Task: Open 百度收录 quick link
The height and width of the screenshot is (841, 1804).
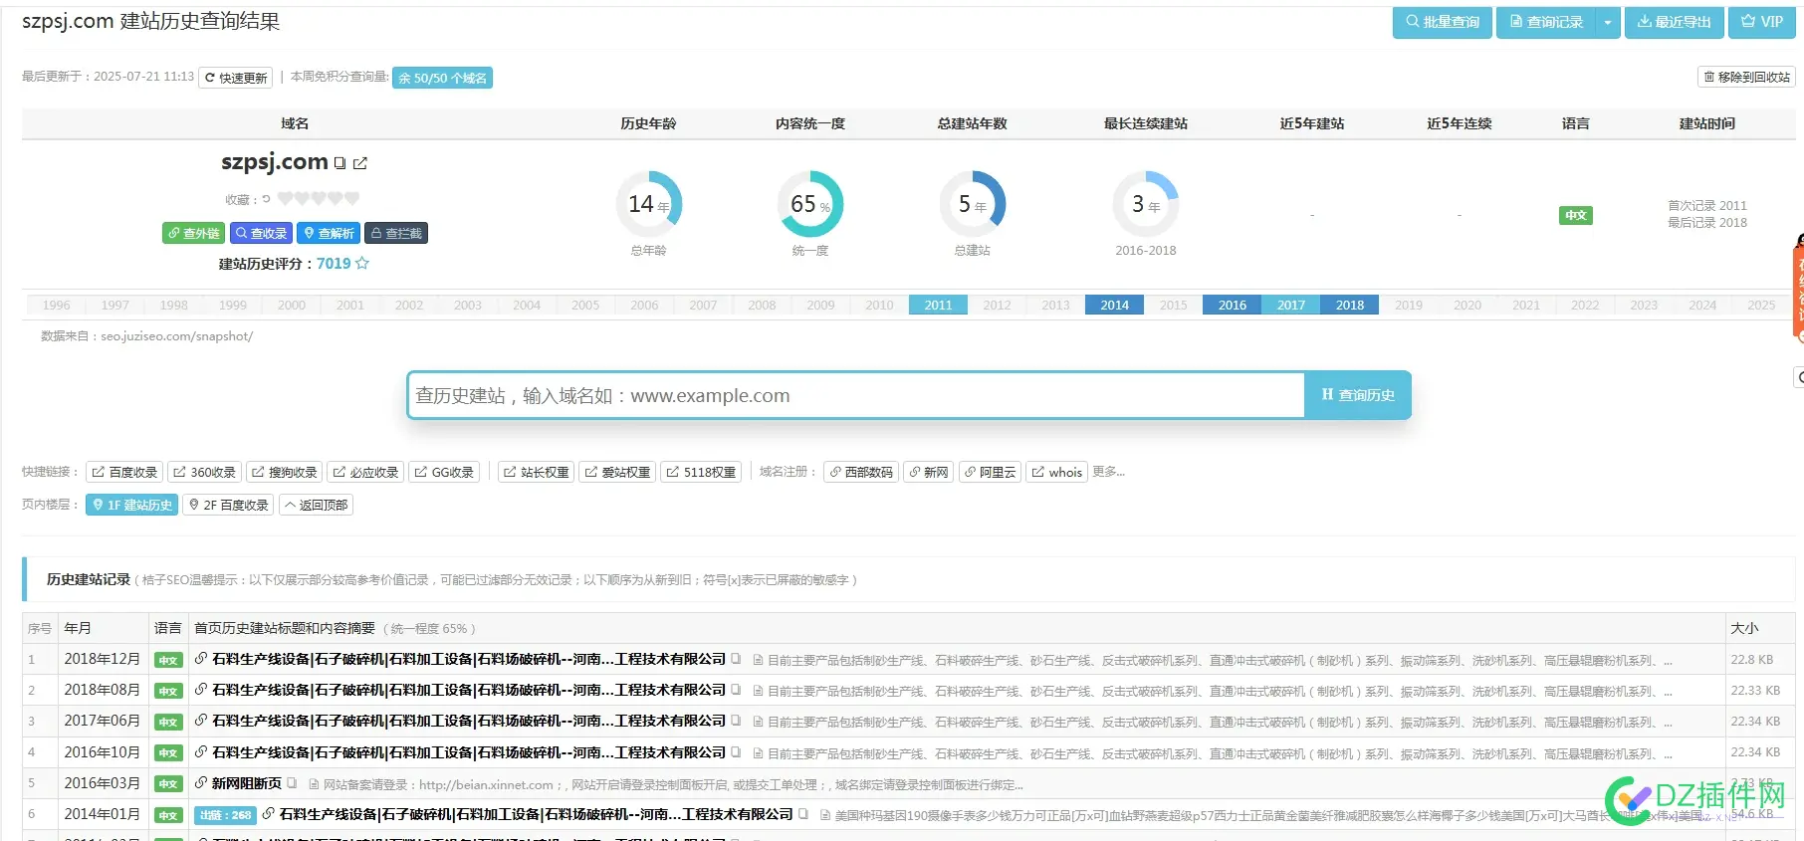Action: pos(123,472)
